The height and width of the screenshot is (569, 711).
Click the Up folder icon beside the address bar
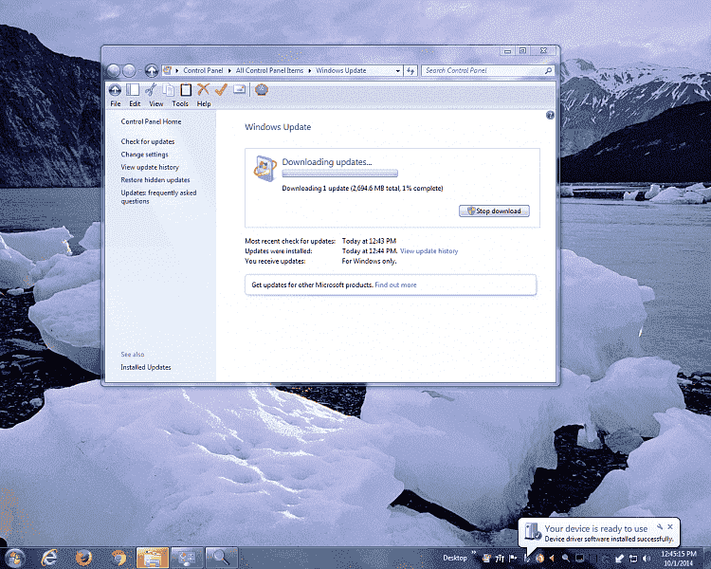(152, 71)
